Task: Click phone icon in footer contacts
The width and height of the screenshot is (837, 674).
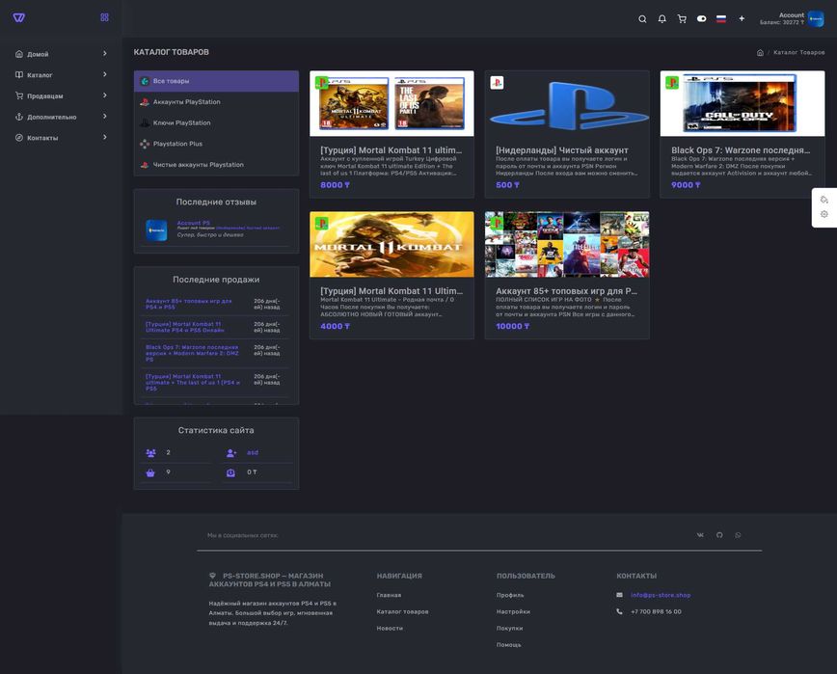Action: [620, 611]
